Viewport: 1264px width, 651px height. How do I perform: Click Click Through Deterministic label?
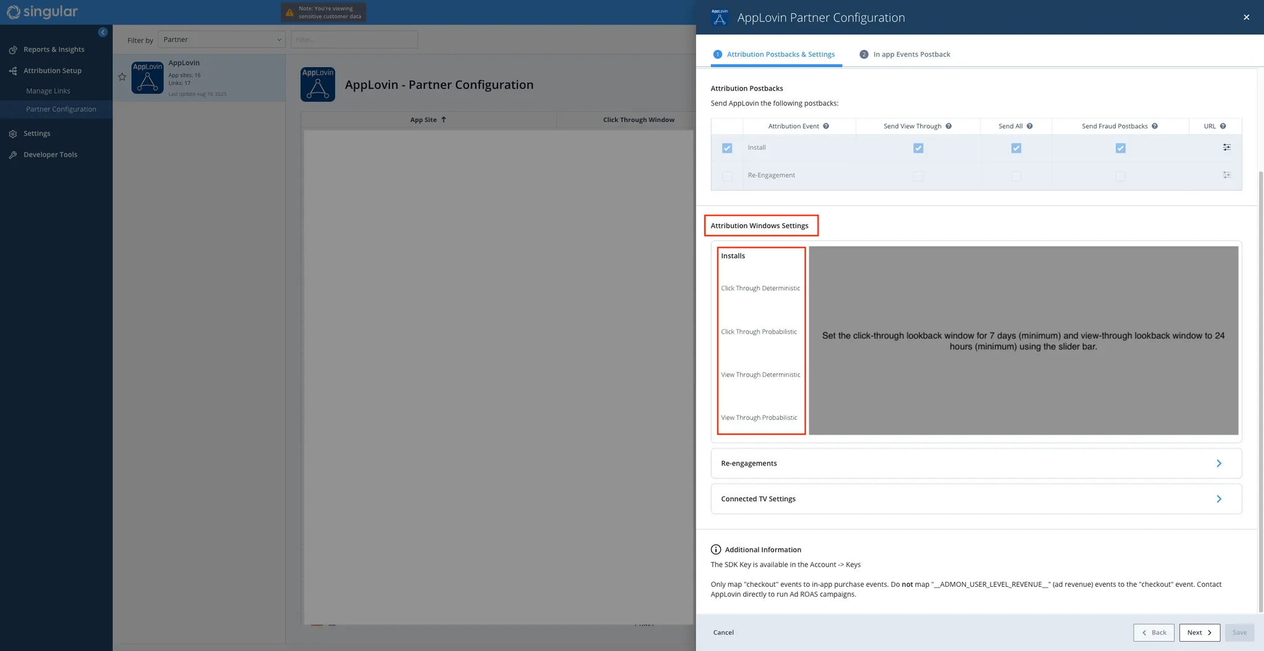[760, 289]
